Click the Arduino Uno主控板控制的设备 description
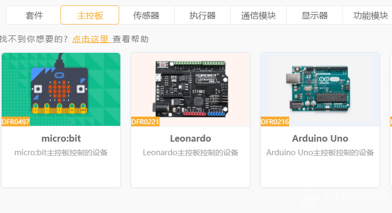The image size is (392, 213). pos(320,153)
